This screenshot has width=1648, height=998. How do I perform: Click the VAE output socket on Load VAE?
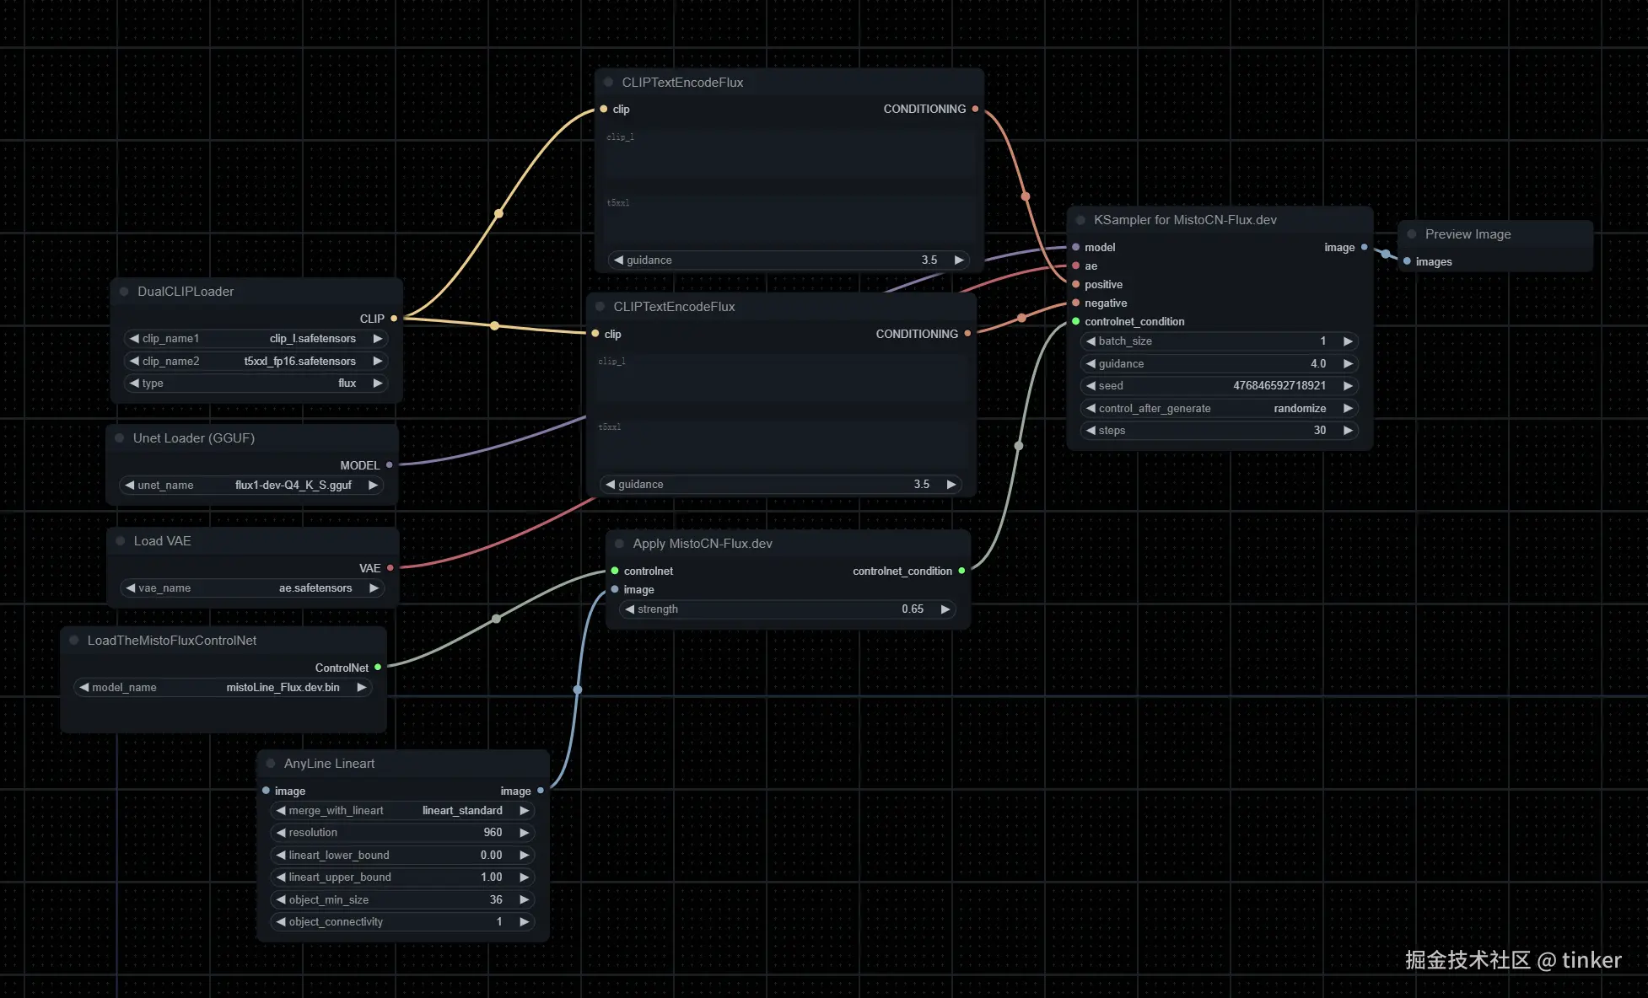[390, 568]
